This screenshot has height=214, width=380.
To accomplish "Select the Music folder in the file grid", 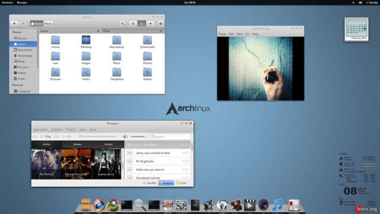I will point(117,58).
